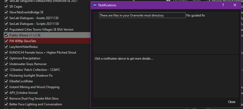243x109 pixels.
Task: Toggle the Underwater Grass Remover checkbox
Action: coord(6,64)
